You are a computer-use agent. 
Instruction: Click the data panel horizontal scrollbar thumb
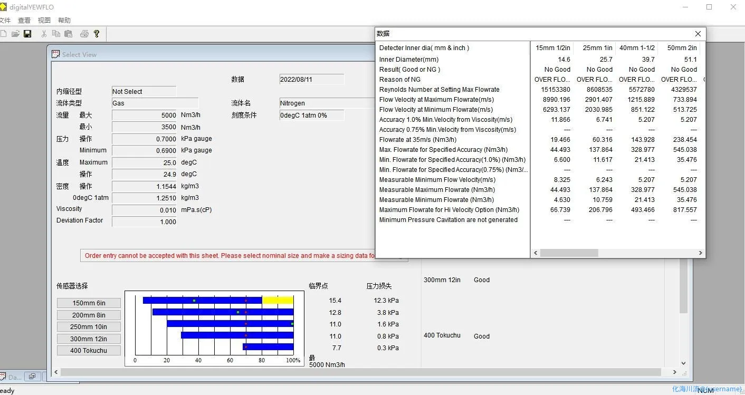click(569, 253)
